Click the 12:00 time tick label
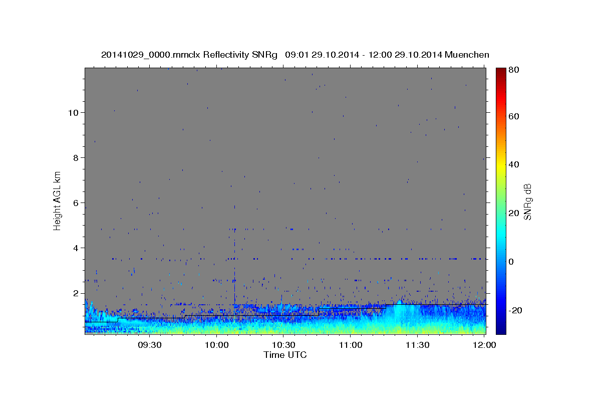 pyautogui.click(x=484, y=345)
